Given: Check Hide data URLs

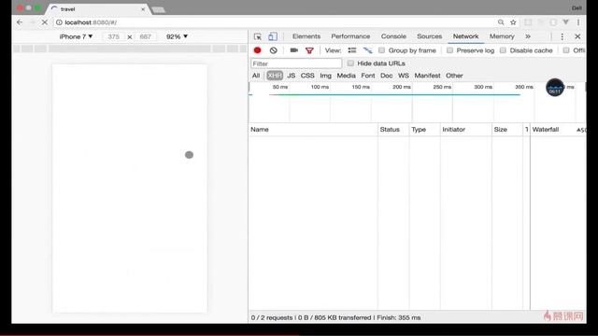Looking at the screenshot, I should pos(350,63).
